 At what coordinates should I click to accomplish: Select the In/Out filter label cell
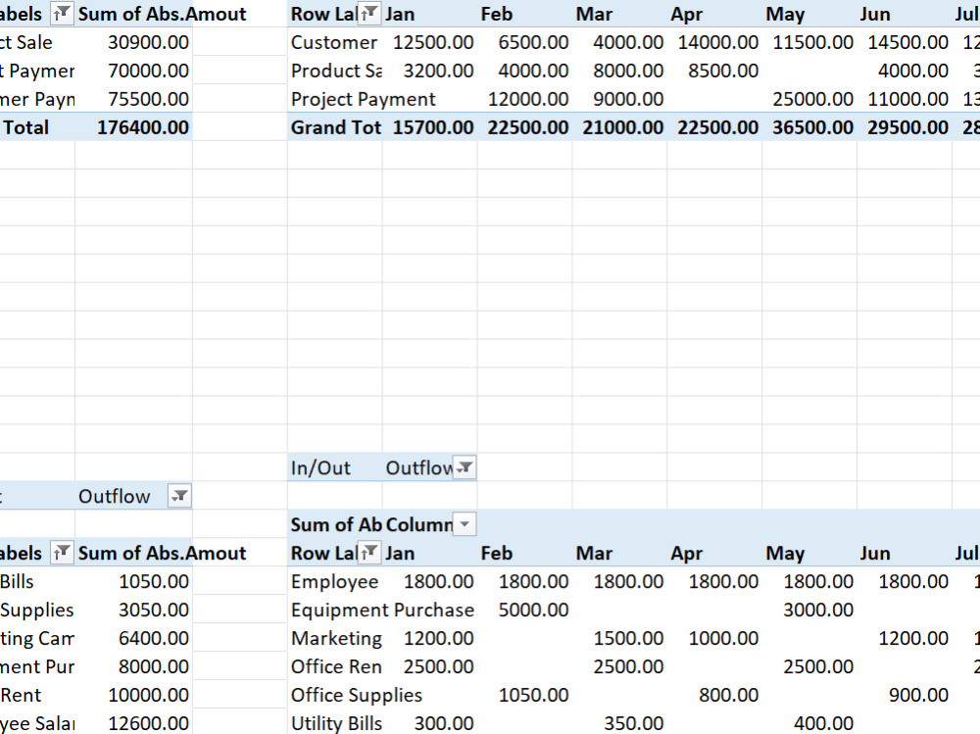[x=335, y=467]
